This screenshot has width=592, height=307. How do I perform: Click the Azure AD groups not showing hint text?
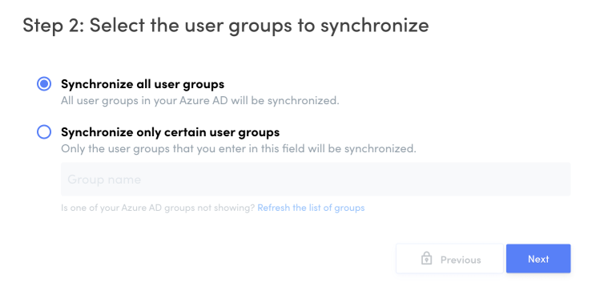(158, 208)
